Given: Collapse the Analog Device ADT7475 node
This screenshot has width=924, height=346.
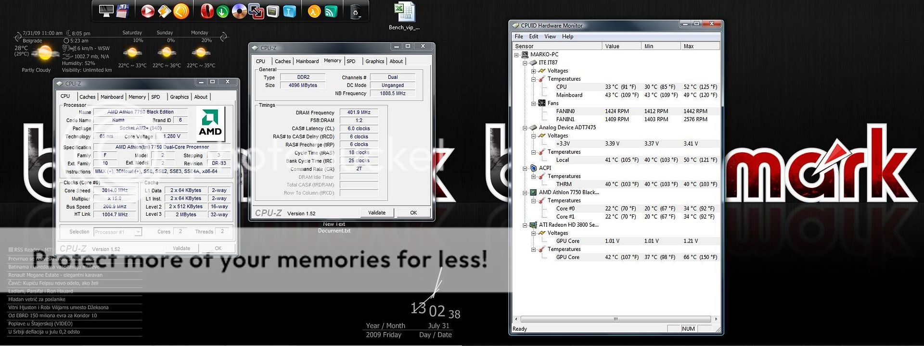Looking at the screenshot, I should [525, 128].
